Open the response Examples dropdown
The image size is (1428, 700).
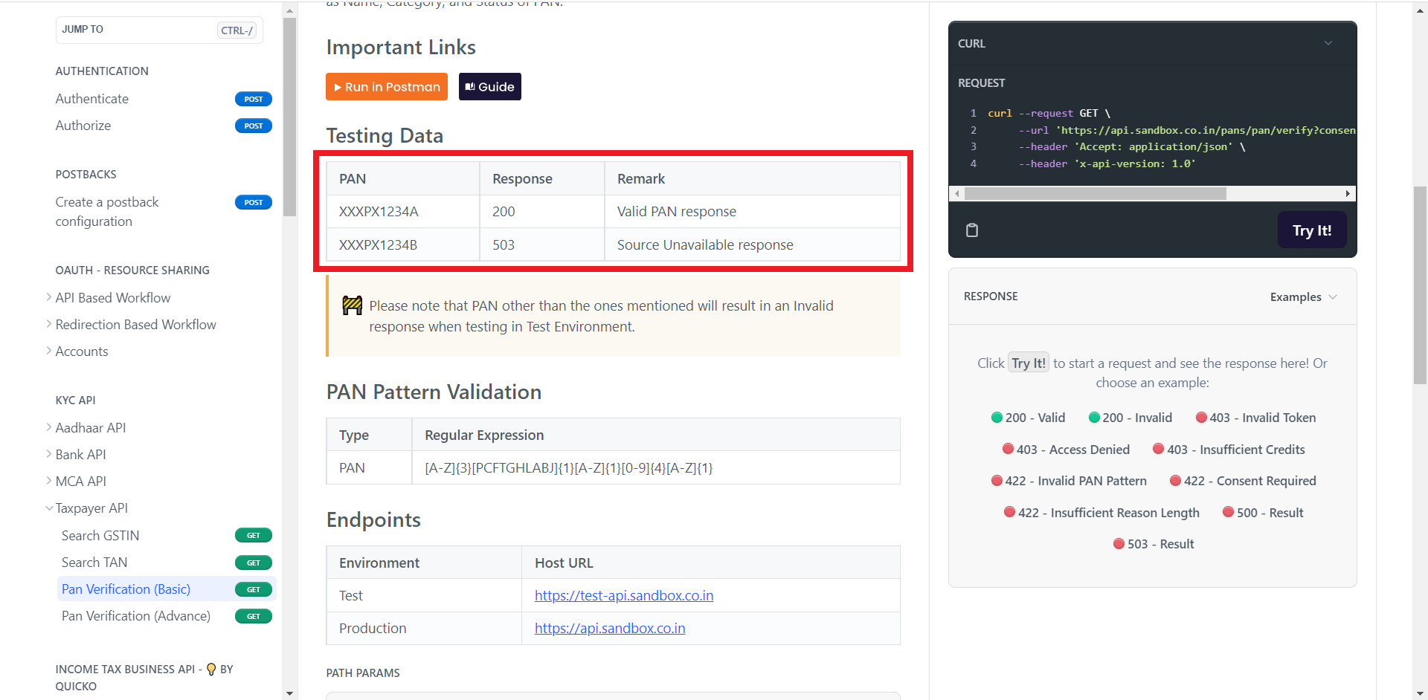tap(1303, 296)
